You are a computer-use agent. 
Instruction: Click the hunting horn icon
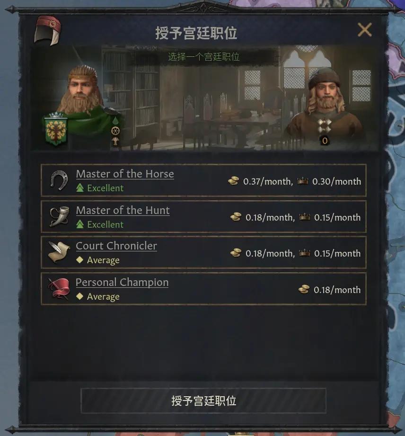coord(59,216)
